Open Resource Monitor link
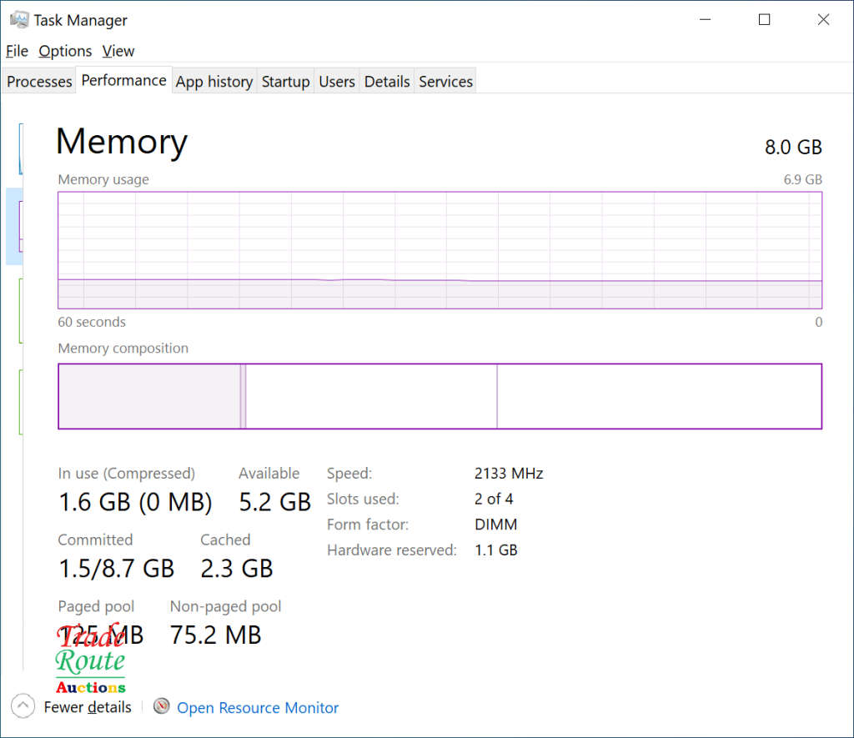The width and height of the screenshot is (854, 738). [258, 708]
